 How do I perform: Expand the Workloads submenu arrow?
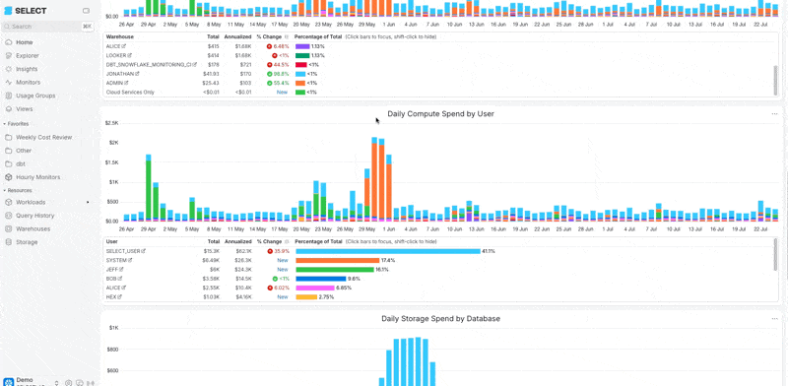[x=88, y=202]
